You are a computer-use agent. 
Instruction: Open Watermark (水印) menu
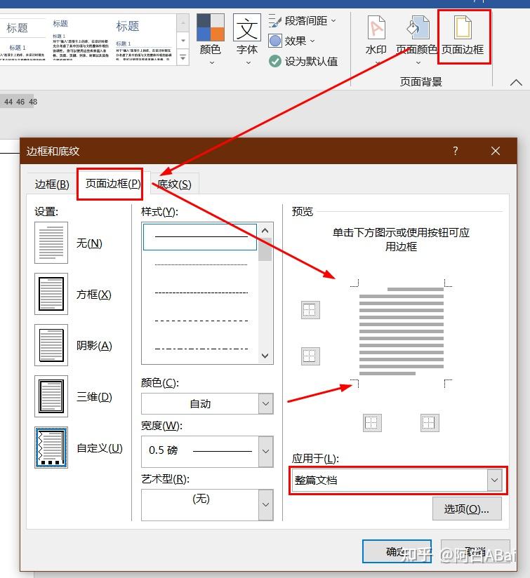(x=376, y=39)
